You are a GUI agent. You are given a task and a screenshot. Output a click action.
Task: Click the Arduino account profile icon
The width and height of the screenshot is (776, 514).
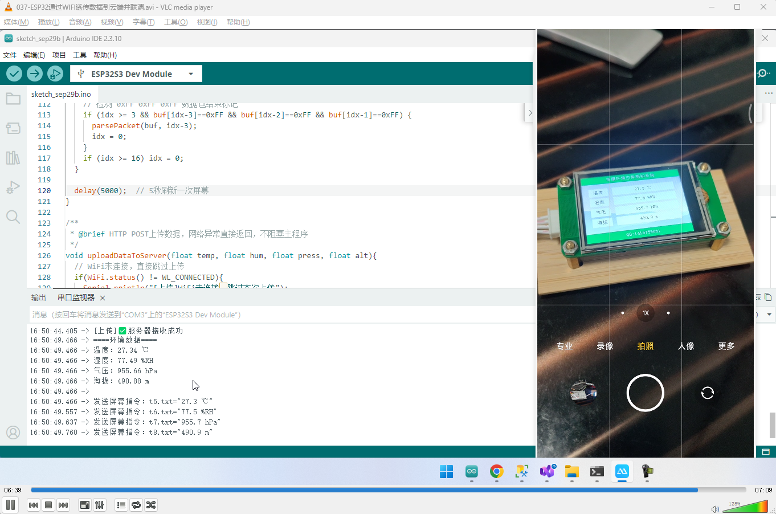13,433
